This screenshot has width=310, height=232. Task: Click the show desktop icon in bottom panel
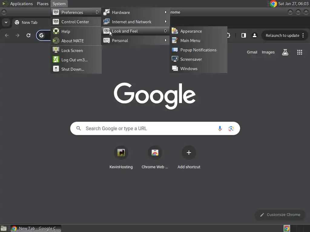click(4, 228)
